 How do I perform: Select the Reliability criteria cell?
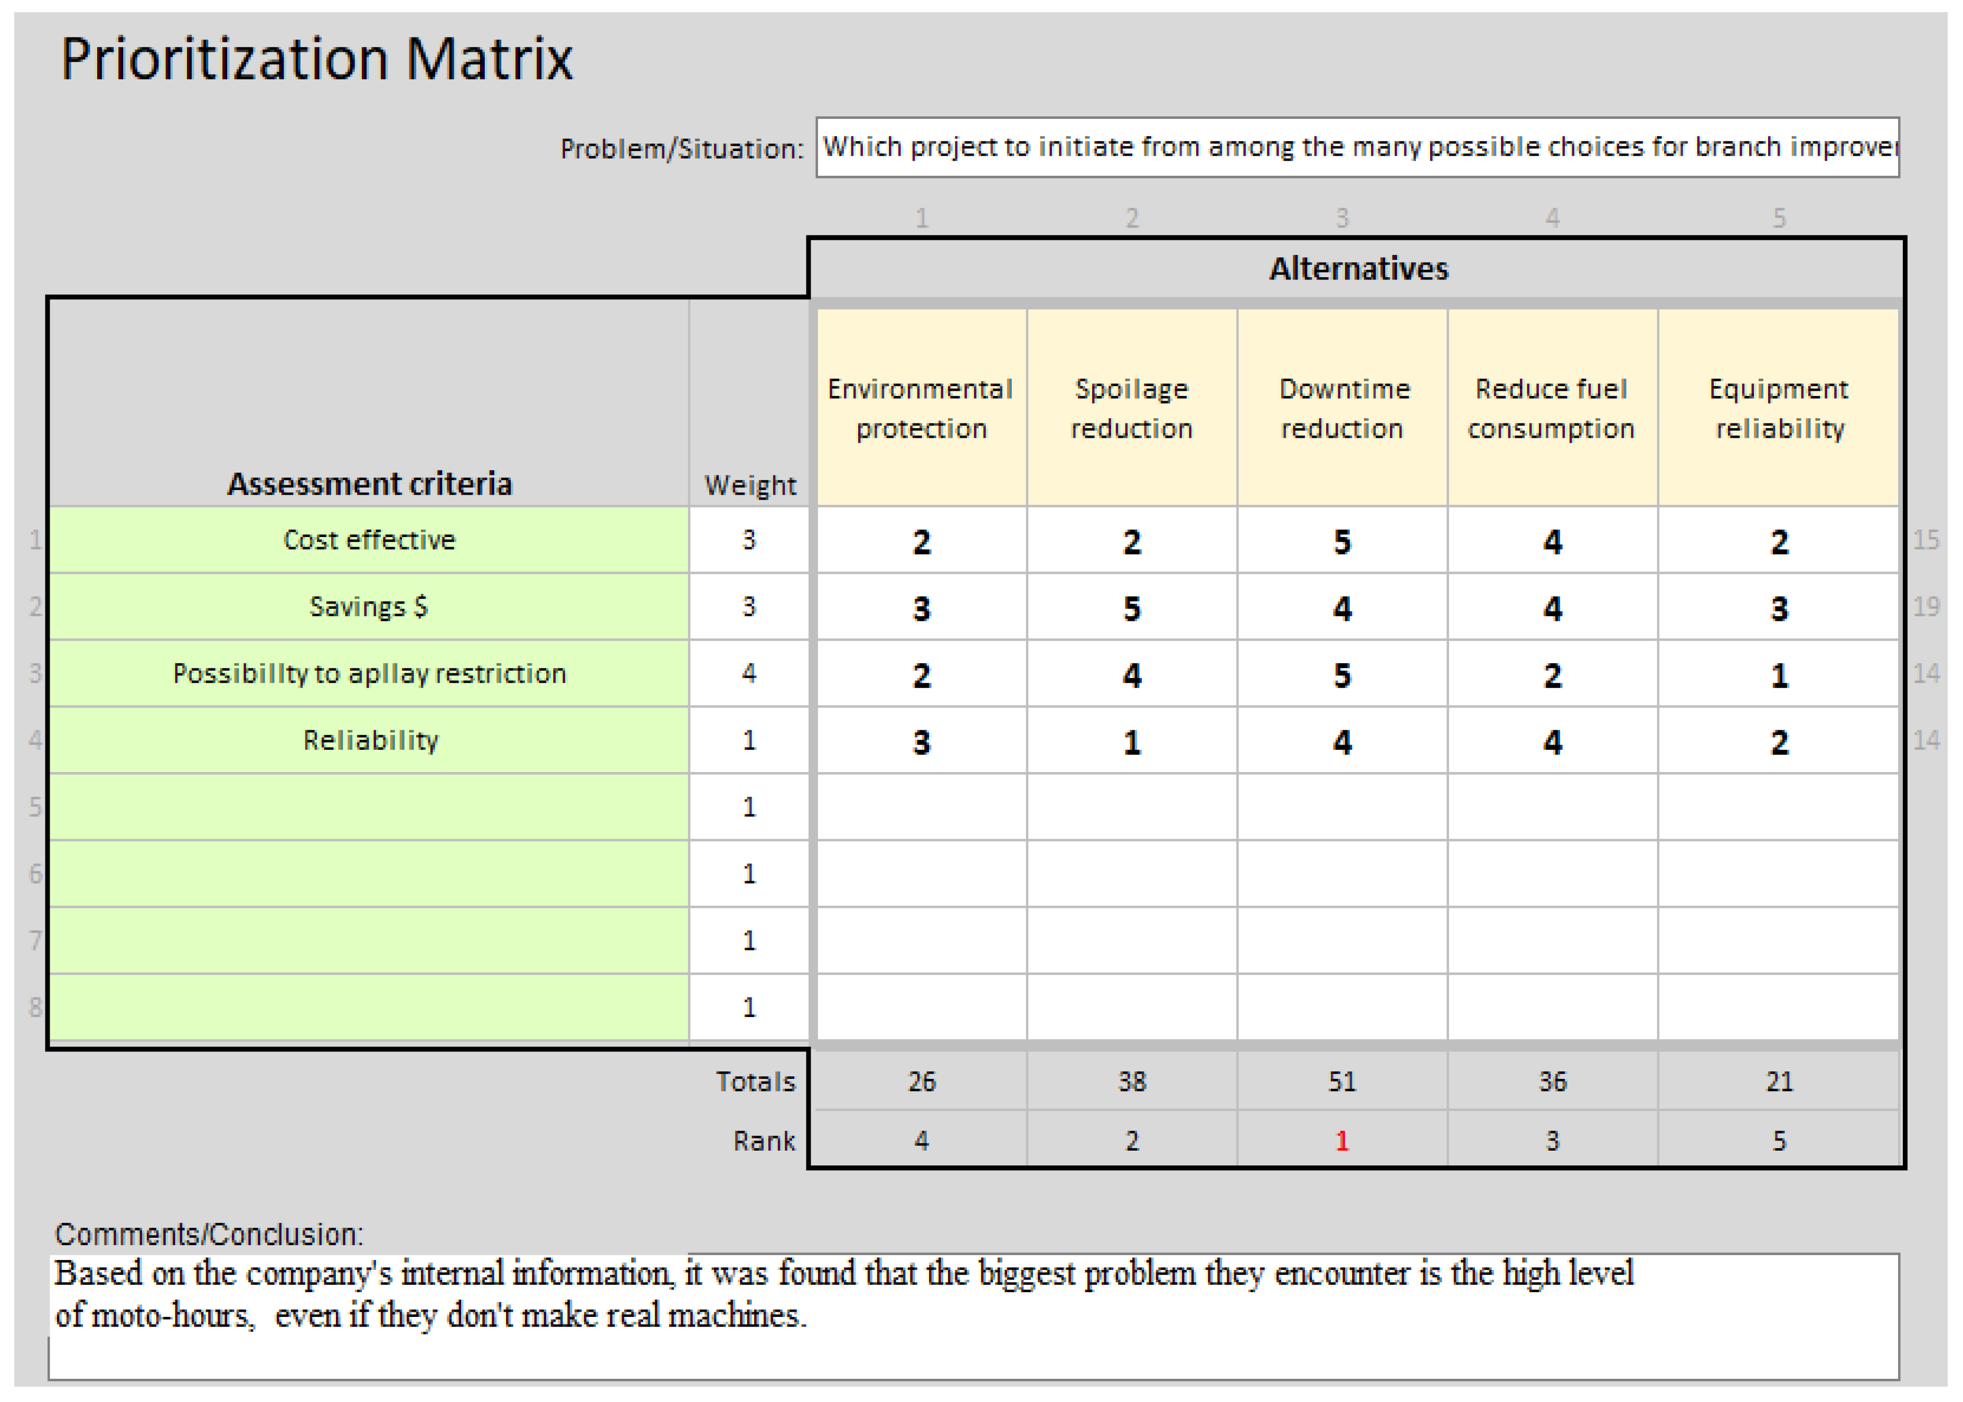click(369, 741)
